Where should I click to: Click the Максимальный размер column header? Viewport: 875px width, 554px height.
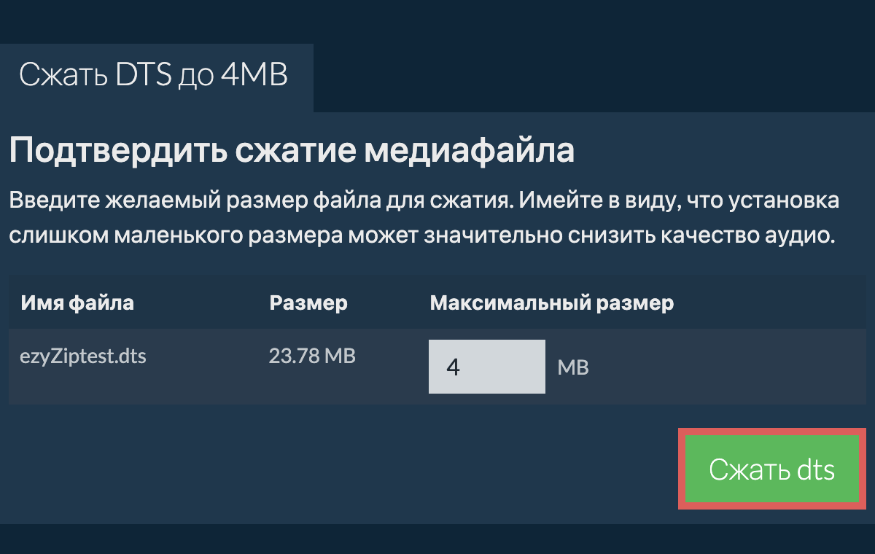(552, 303)
